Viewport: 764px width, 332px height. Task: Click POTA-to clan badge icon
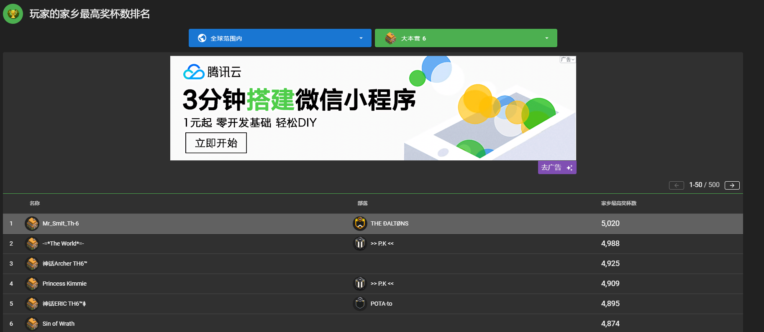pos(360,304)
